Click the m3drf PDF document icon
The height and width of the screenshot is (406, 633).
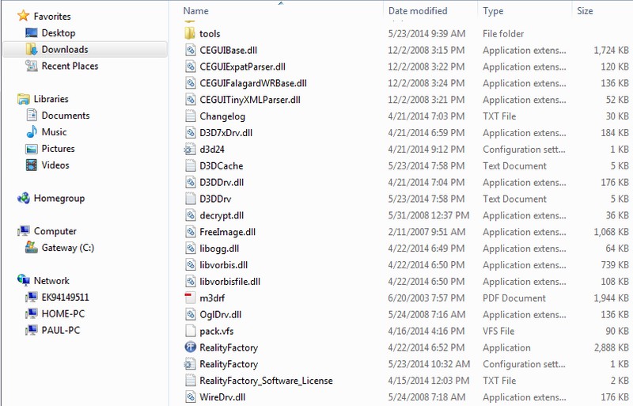pyautogui.click(x=190, y=298)
